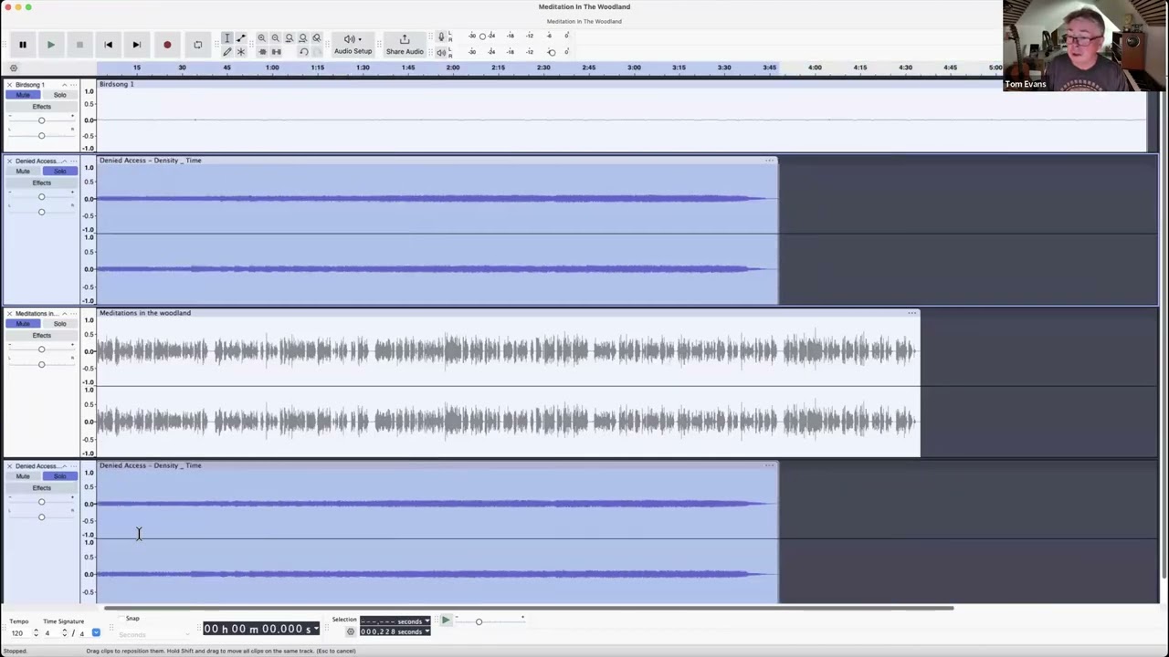Screen dimensions: 1169x657
Task: Click the Zoom Toggle icon
Action: 317,37
